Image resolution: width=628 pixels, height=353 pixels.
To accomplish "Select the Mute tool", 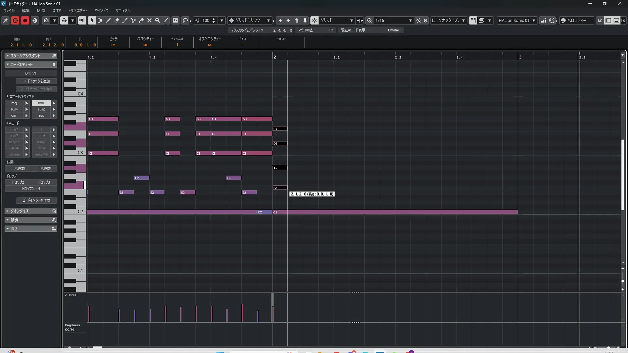I will click(149, 20).
